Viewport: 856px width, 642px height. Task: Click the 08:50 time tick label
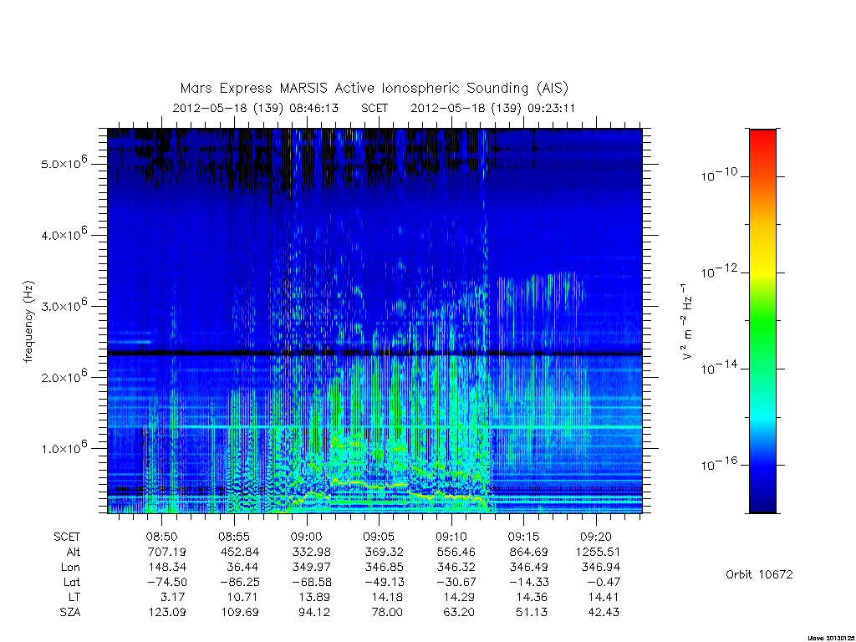pyautogui.click(x=161, y=538)
